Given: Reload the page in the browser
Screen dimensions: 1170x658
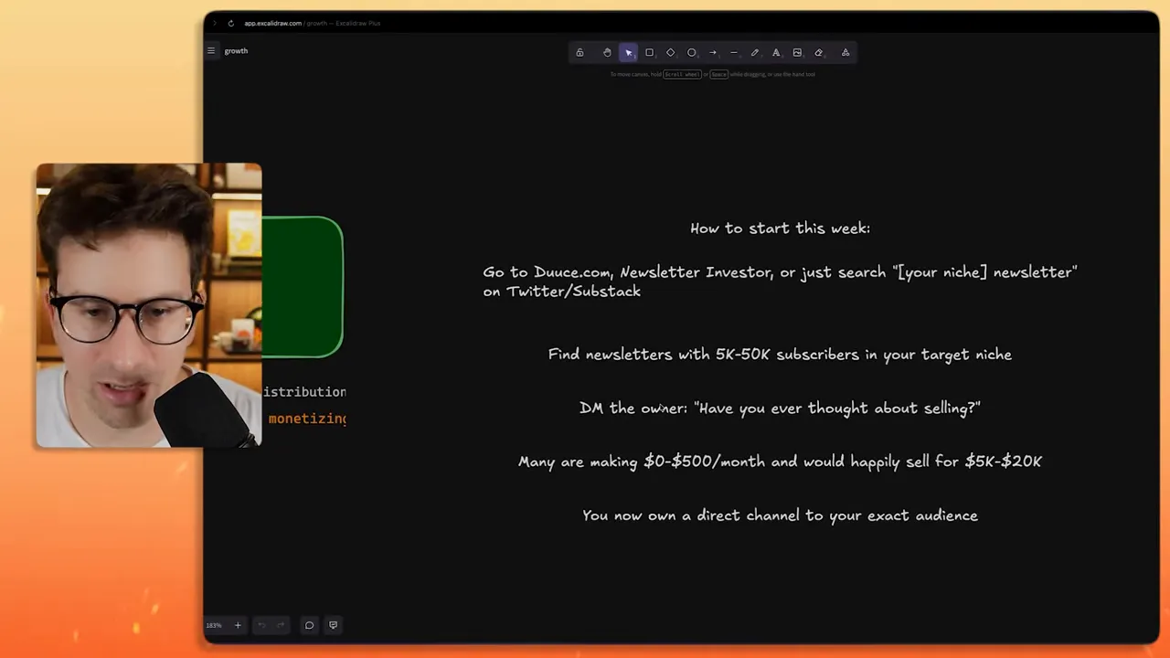Looking at the screenshot, I should pyautogui.click(x=230, y=23).
